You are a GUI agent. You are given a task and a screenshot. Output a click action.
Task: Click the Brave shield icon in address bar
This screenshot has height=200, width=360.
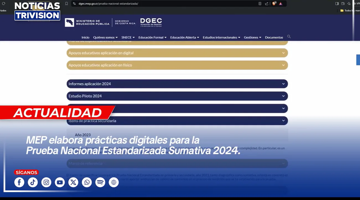pos(274,4)
